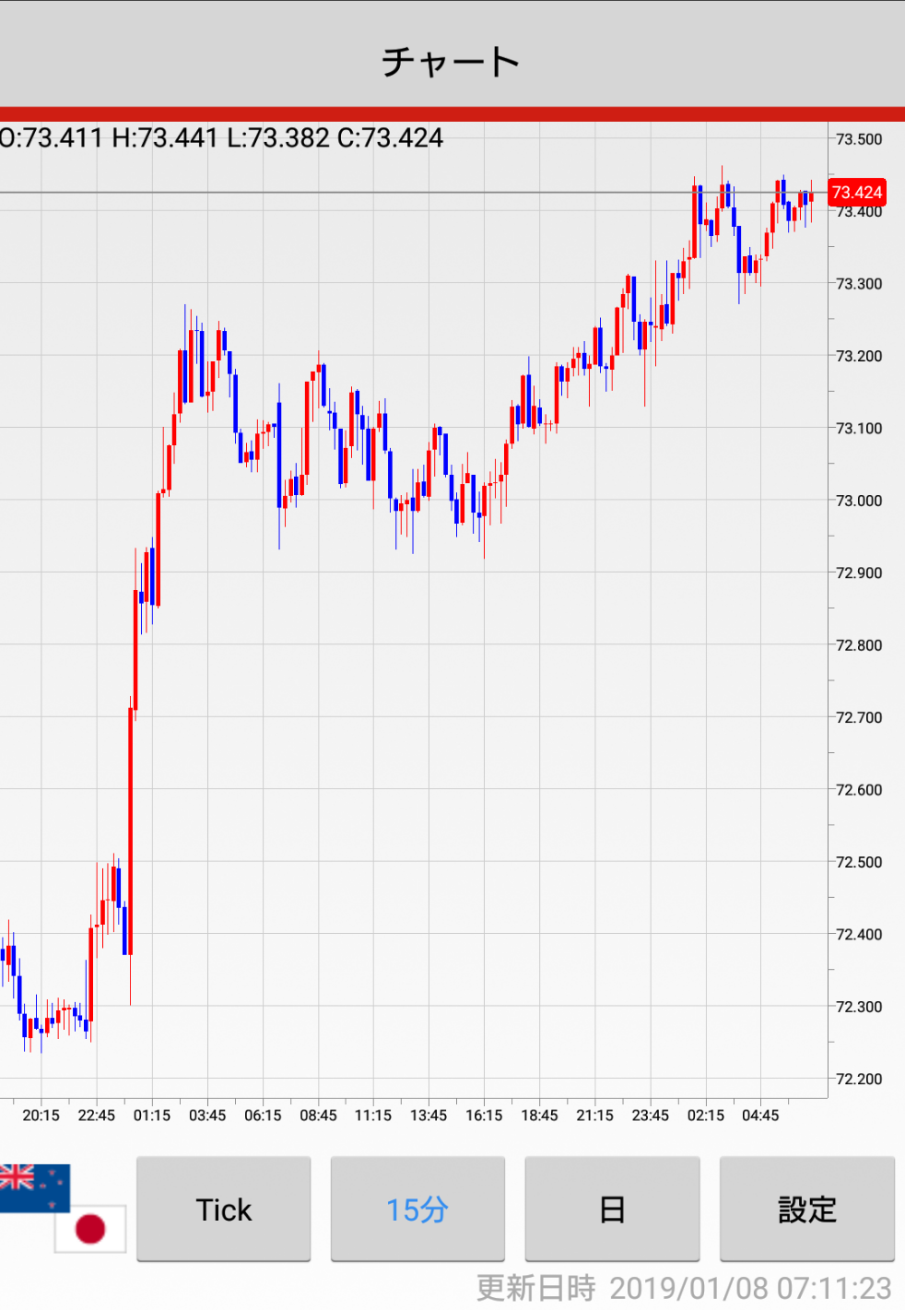Tap the OHLC readout text above the chart
The image size is (905, 1310).
pos(222,138)
